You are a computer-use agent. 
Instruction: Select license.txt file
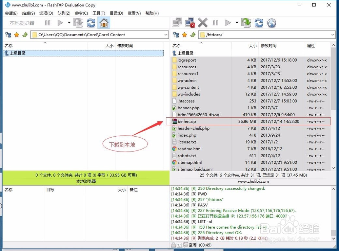pyautogui.click(x=251, y=142)
